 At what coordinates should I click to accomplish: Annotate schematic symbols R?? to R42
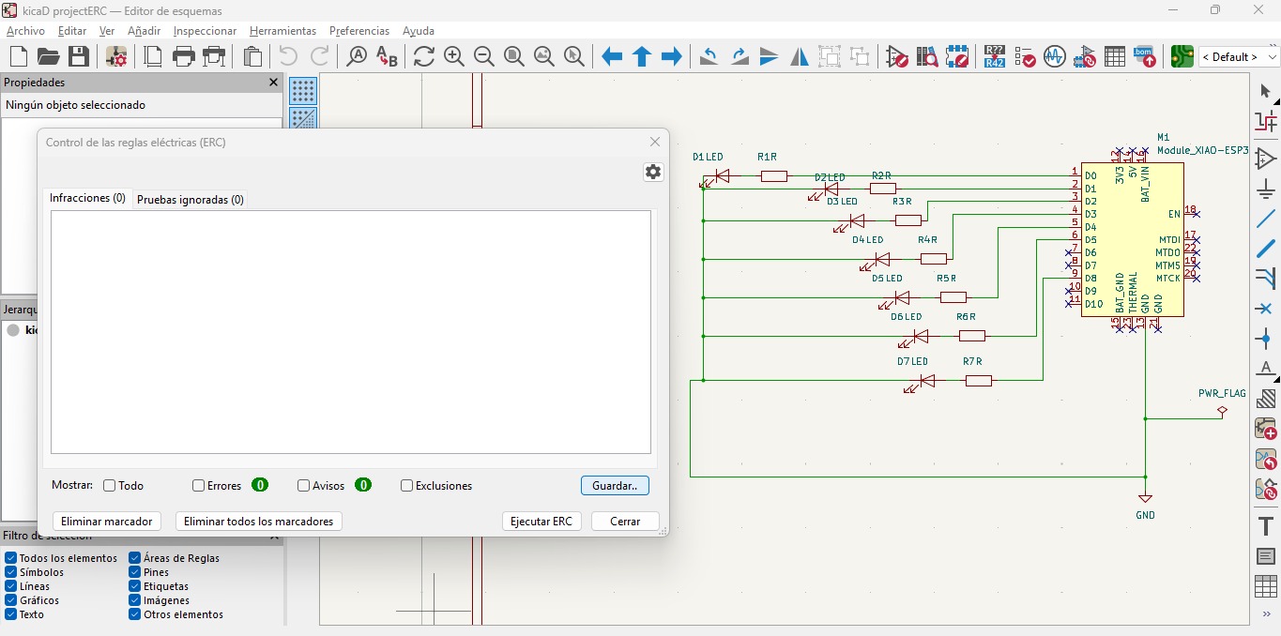(x=995, y=56)
